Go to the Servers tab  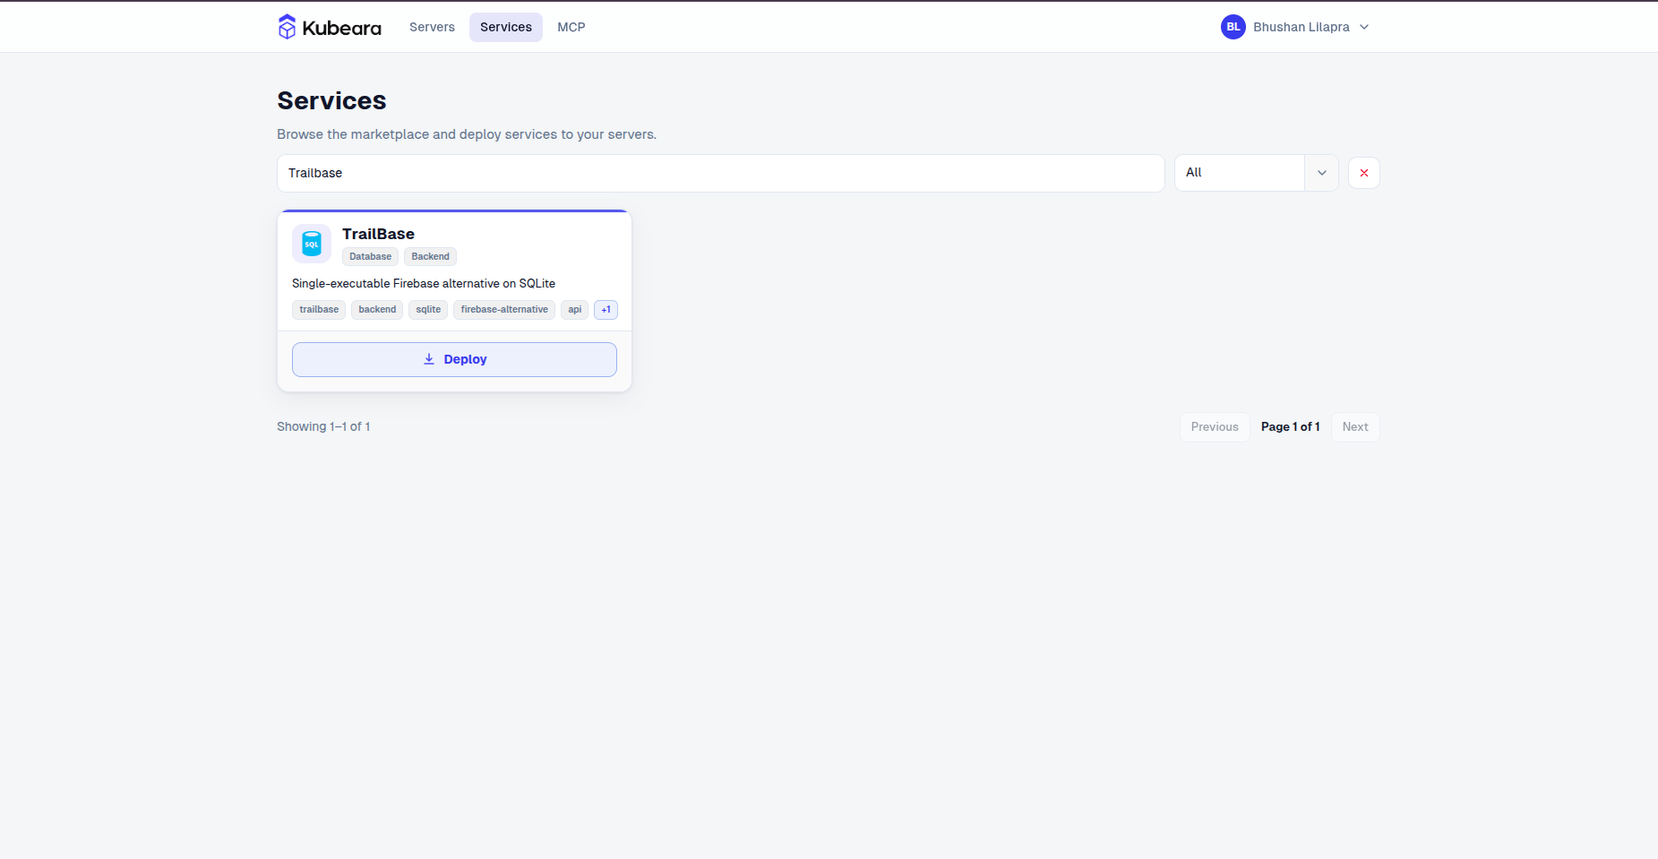[432, 27]
